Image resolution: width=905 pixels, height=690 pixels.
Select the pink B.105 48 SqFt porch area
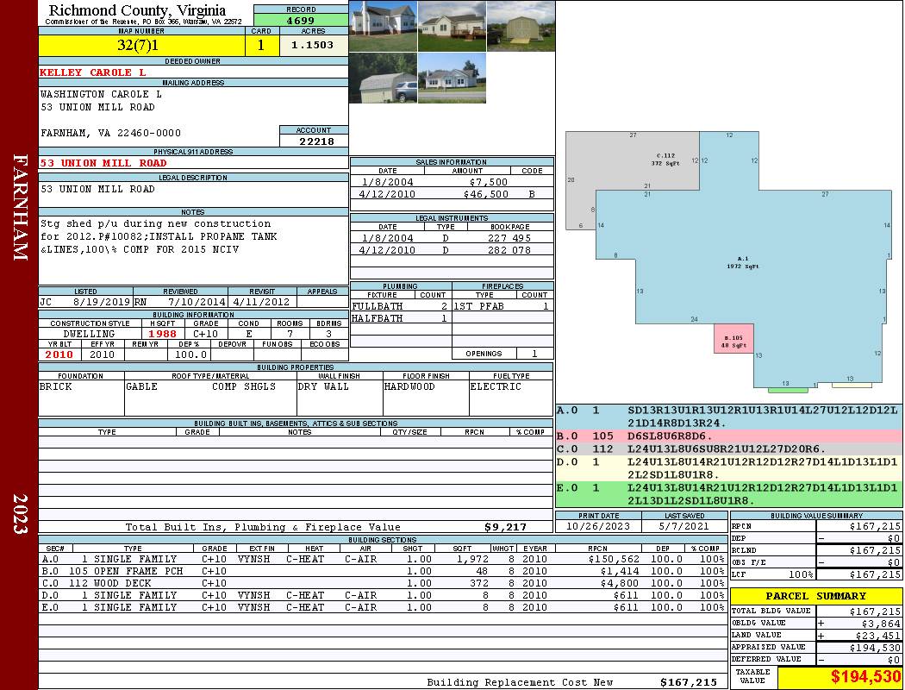coord(733,338)
